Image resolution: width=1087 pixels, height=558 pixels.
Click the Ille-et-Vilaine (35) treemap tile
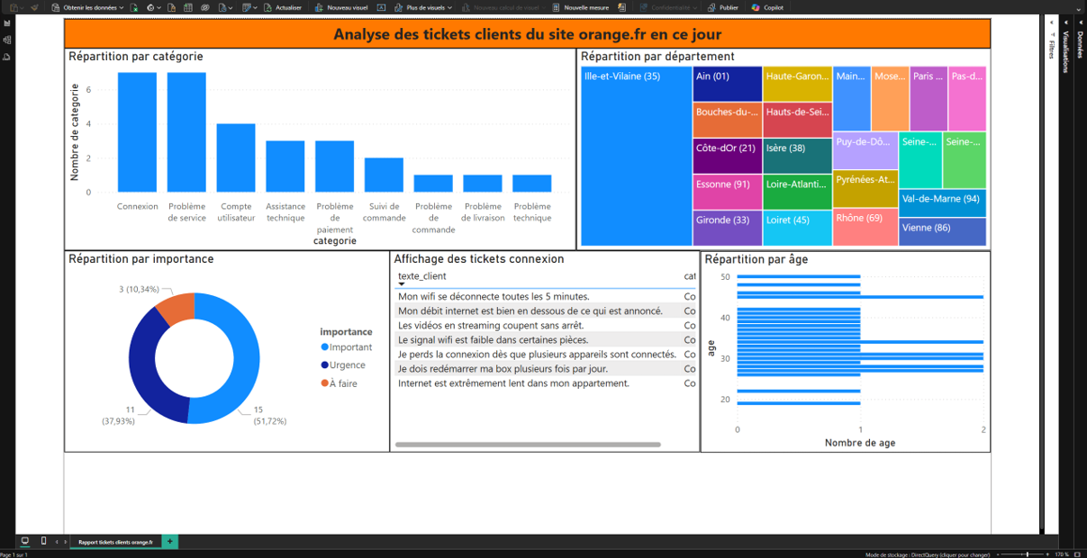pyautogui.click(x=636, y=156)
